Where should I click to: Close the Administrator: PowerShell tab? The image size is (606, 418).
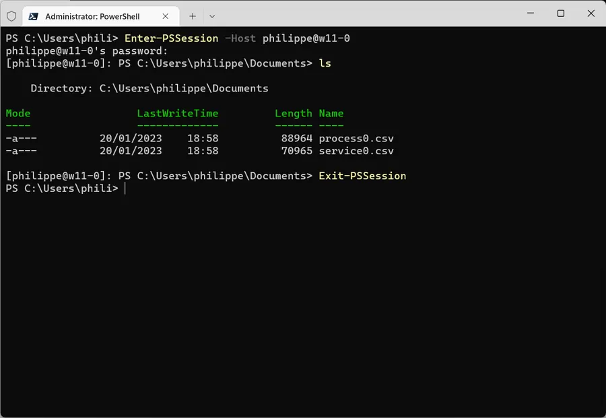coord(166,16)
